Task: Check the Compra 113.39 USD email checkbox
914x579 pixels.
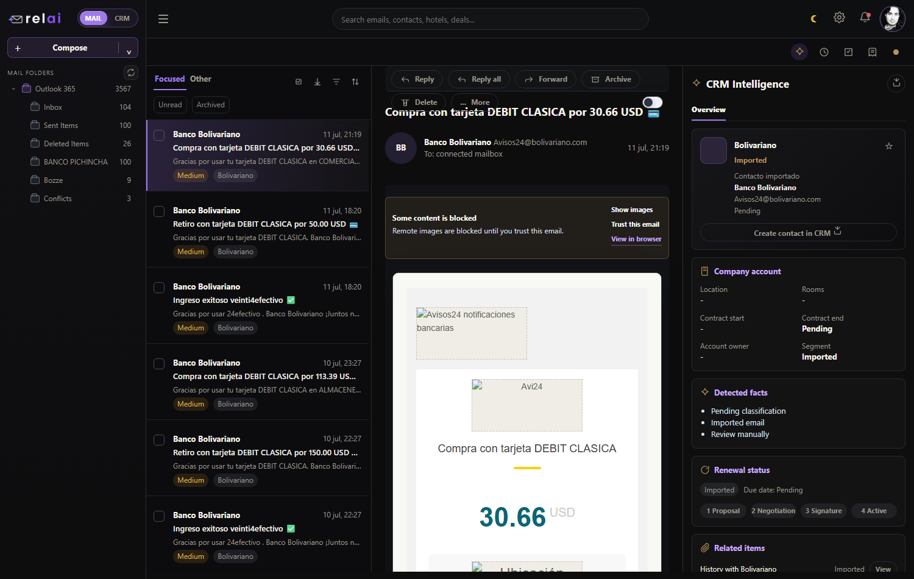Action: pos(159,364)
